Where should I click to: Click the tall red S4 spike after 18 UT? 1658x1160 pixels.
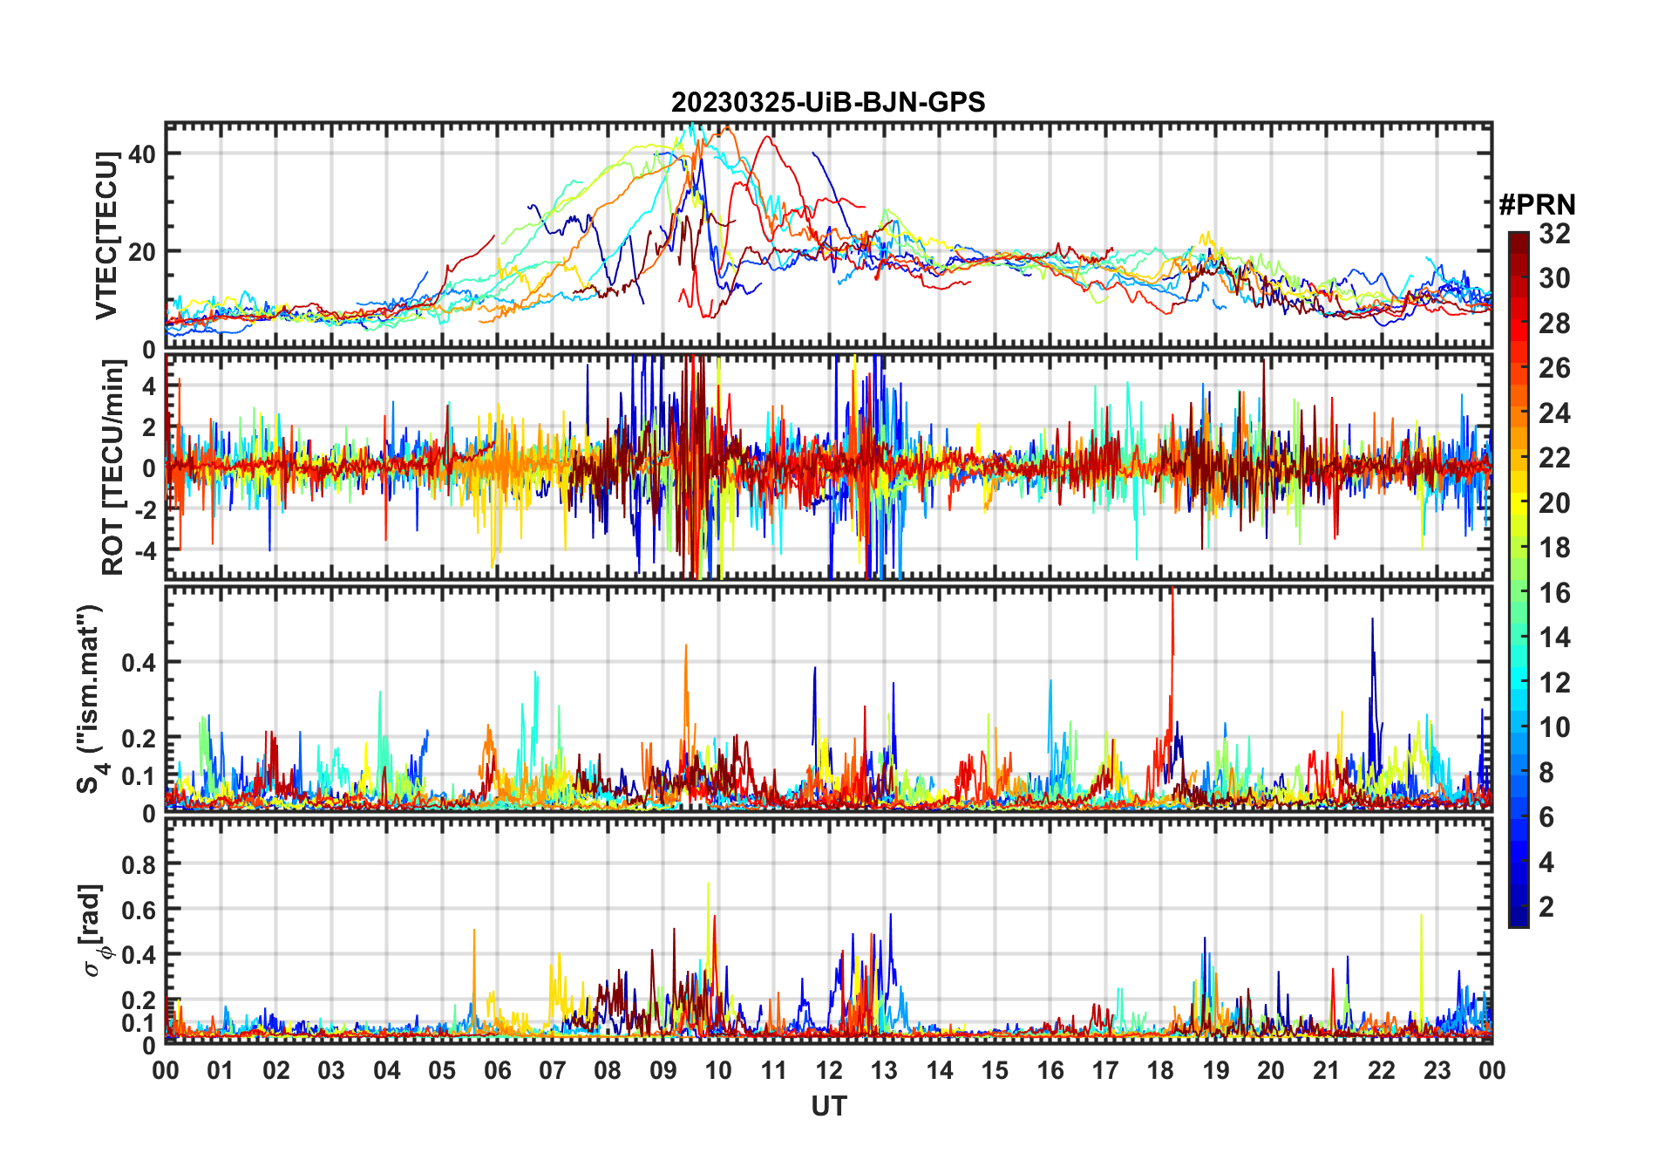[x=1172, y=611]
